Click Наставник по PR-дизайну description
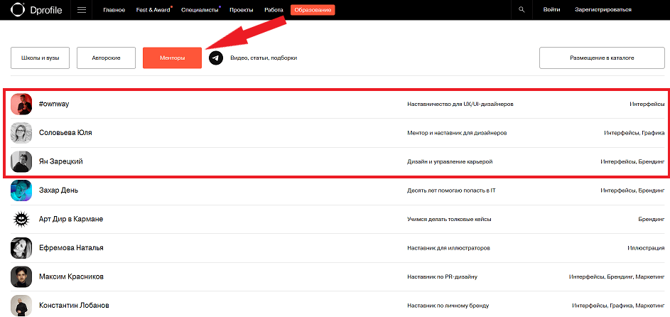The image size is (670, 317). pos(442,276)
